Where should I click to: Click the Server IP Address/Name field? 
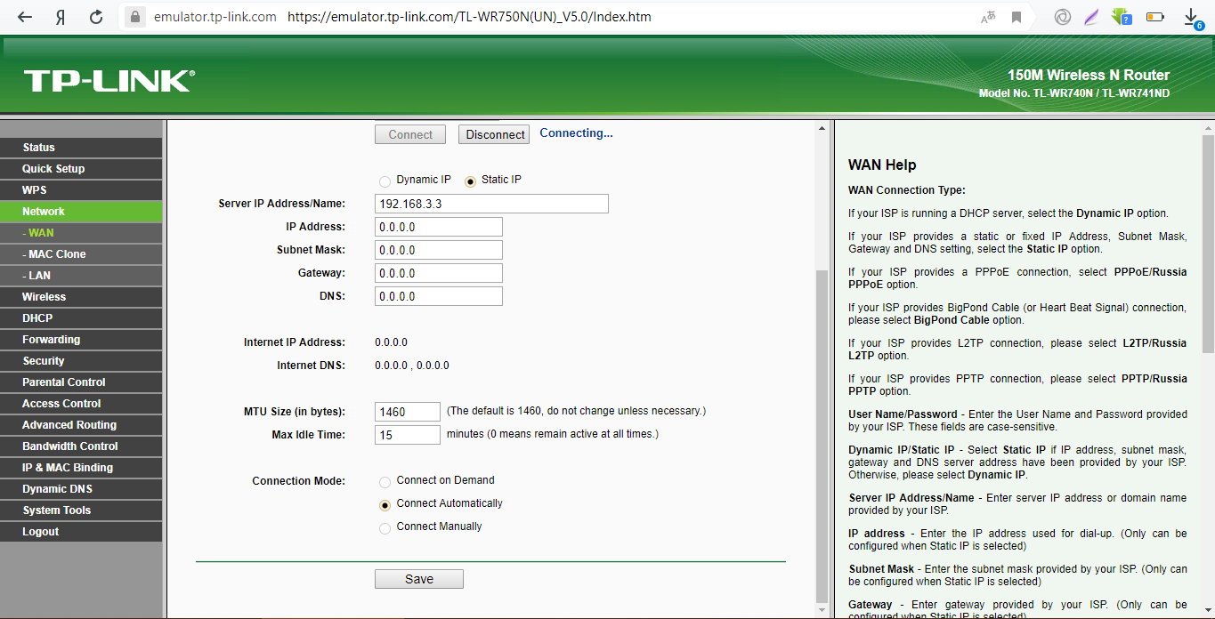tap(491, 204)
